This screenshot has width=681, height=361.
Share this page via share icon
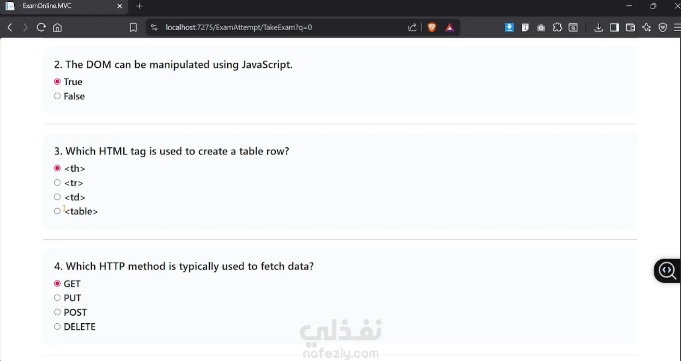(x=412, y=27)
